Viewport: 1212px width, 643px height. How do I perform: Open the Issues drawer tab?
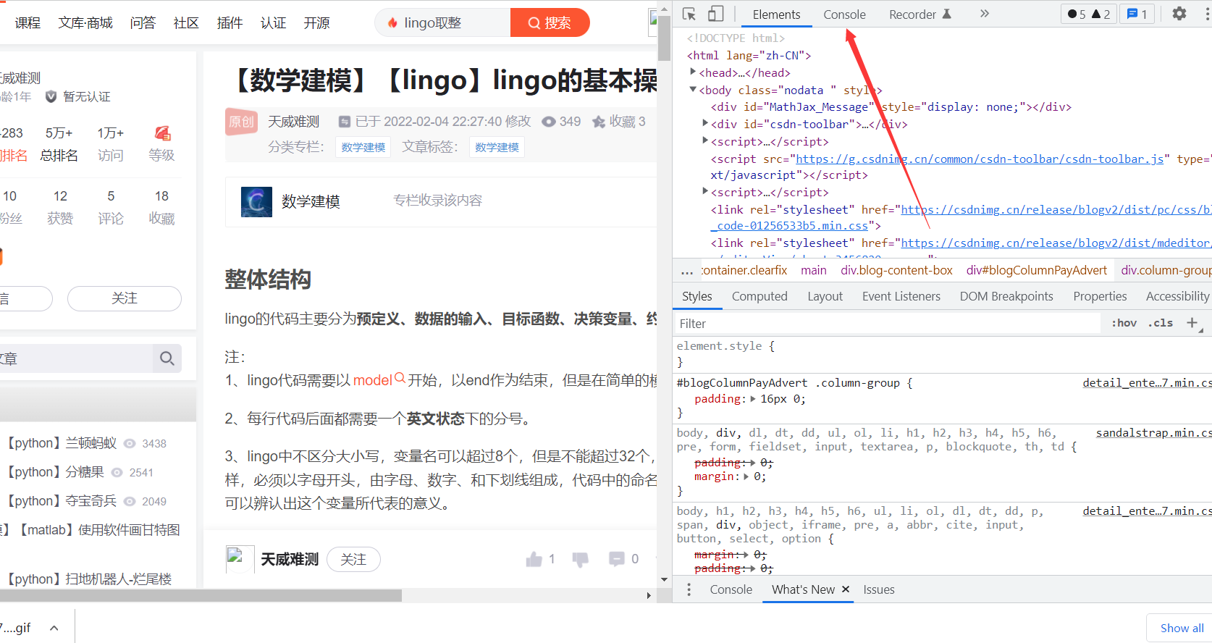(x=878, y=589)
